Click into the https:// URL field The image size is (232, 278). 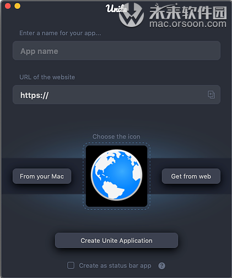116,94
